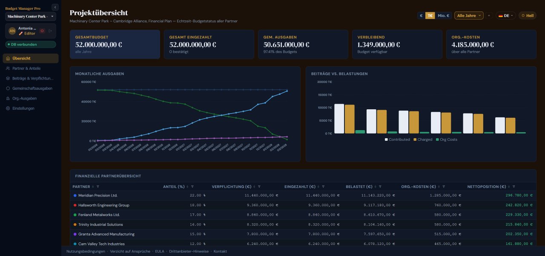Click the hexagon icon next to Gemeinschaftsausgaben
Screen dimensions: 545x256
pos(8,88)
